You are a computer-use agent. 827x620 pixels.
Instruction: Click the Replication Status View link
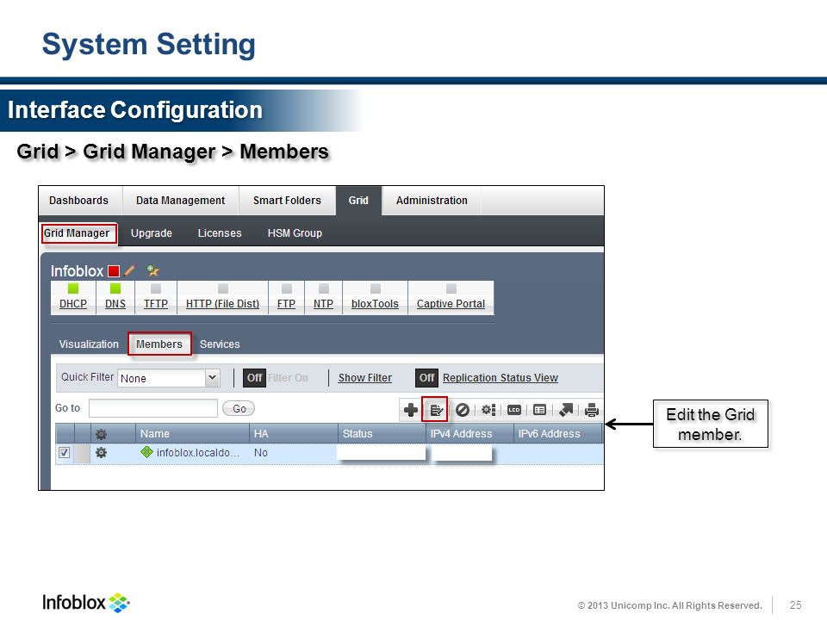[x=501, y=377]
